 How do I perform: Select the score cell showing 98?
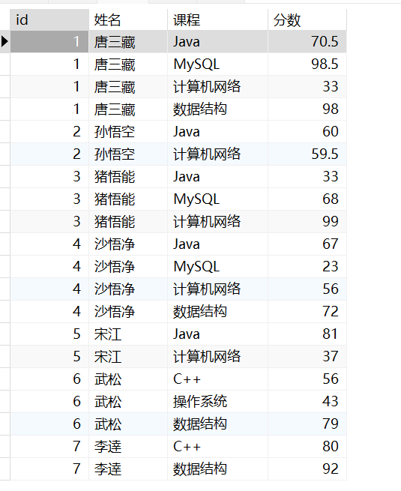(307, 109)
